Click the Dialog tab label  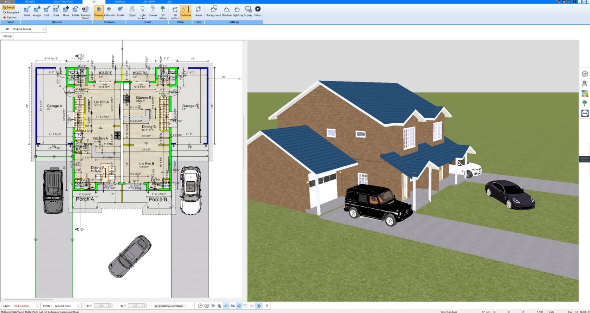[x=7, y=36]
